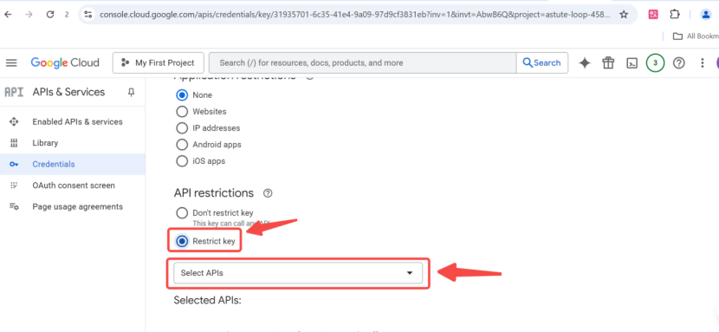
Task: Open the gift free trial icon
Action: point(608,62)
